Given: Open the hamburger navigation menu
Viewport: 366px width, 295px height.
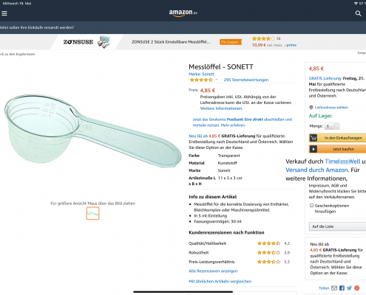Looking at the screenshot, I should pos(4,13).
